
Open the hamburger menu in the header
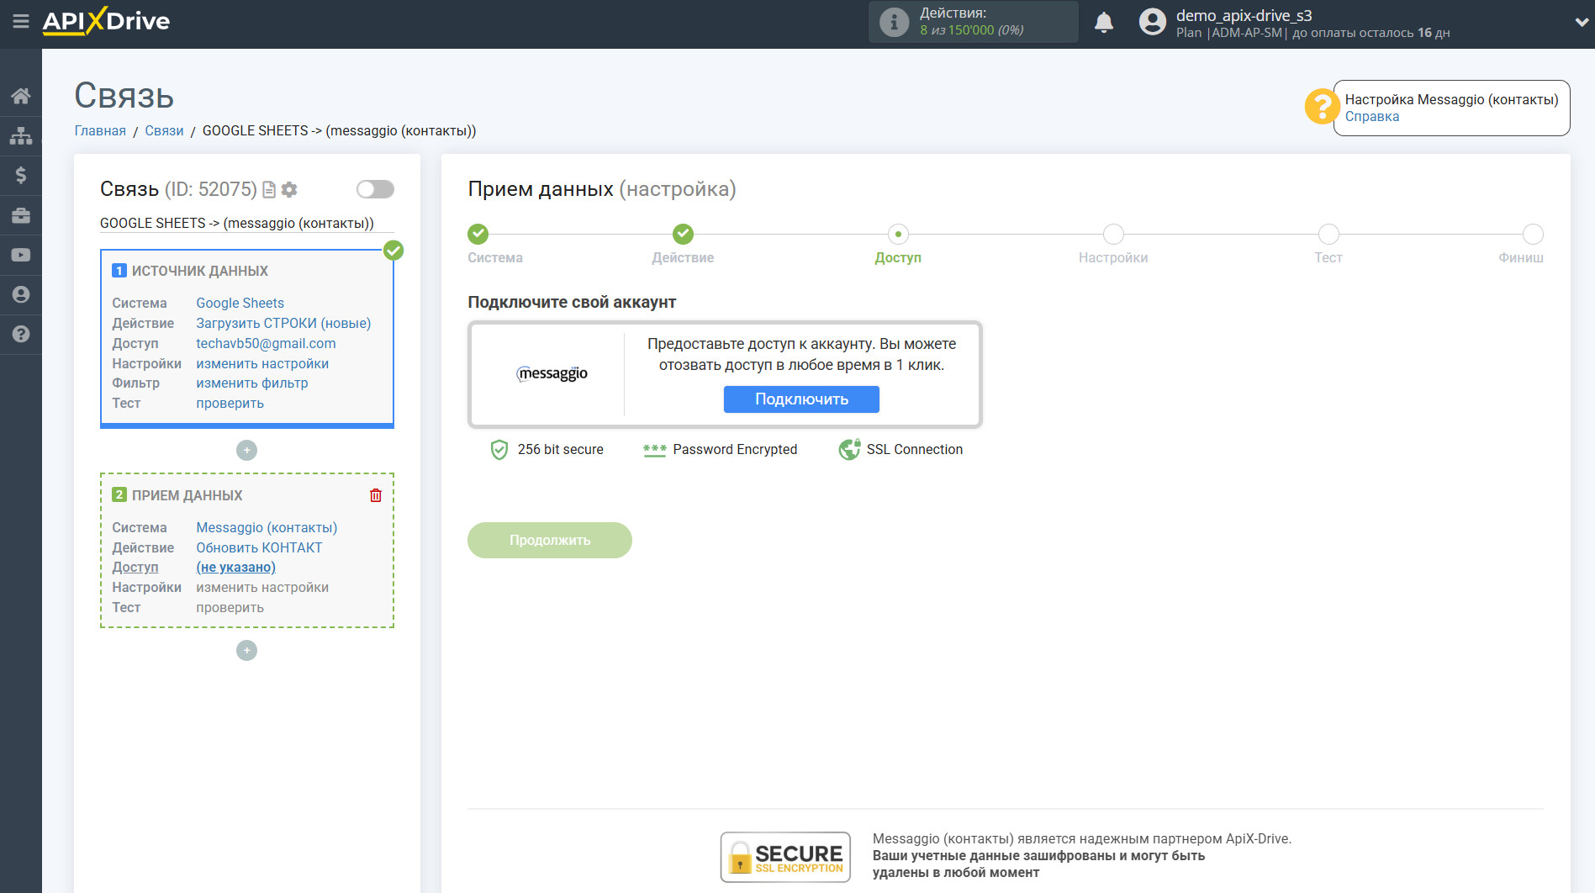coord(20,21)
